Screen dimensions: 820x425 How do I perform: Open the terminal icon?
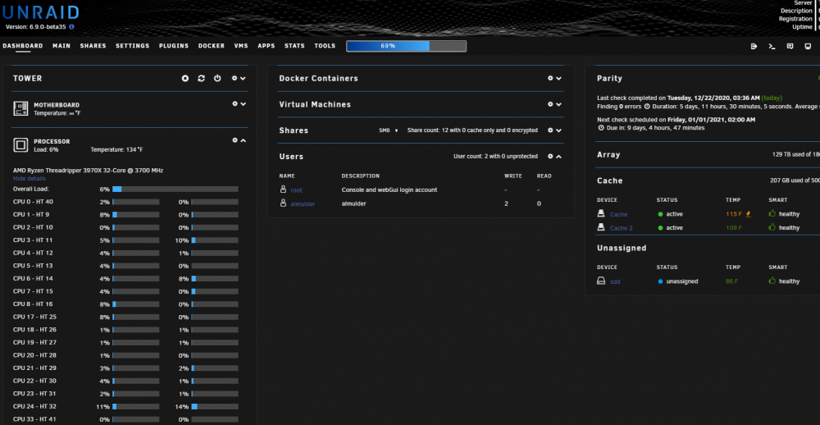(772, 46)
